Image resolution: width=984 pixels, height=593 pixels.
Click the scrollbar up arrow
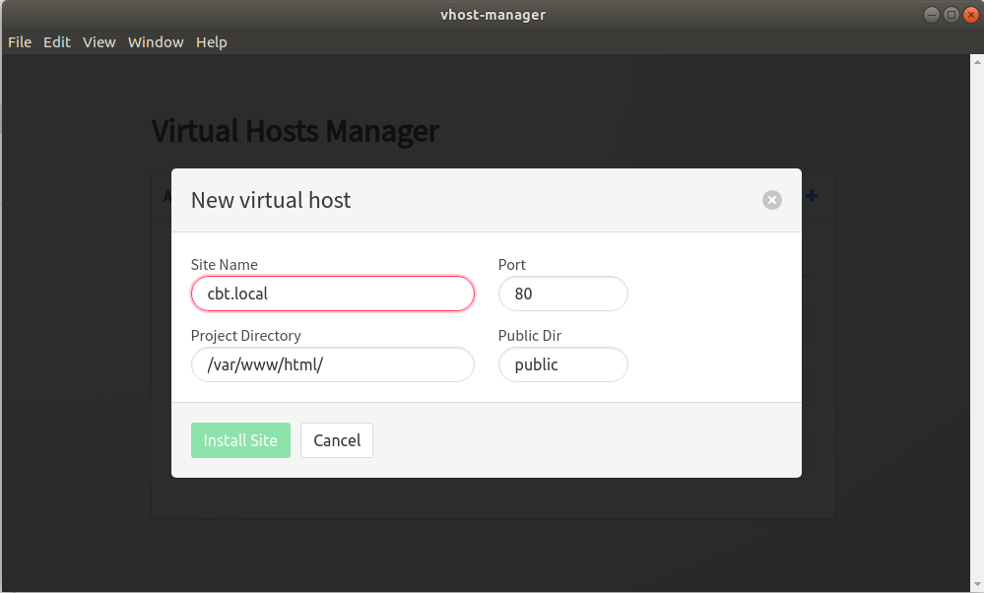click(977, 61)
